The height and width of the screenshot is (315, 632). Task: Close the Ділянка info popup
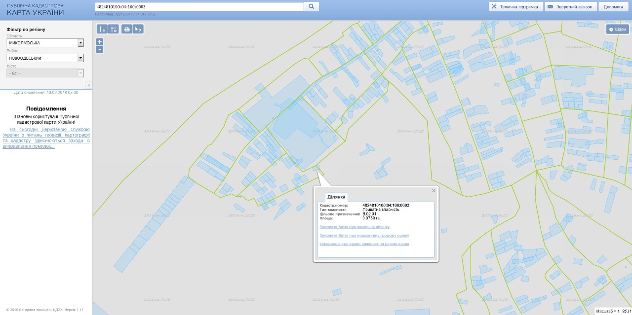(434, 190)
